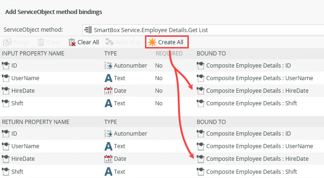Image resolution: width=324 pixels, height=178 pixels.
Task: Click the bound-to icon for input ID
Action: [200, 65]
